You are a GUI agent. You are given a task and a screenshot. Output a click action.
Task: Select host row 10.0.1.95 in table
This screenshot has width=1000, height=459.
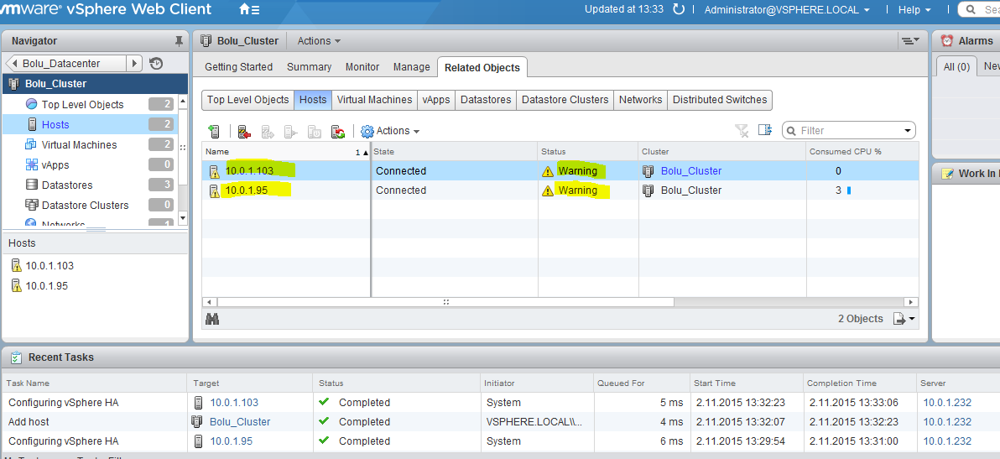coord(560,190)
